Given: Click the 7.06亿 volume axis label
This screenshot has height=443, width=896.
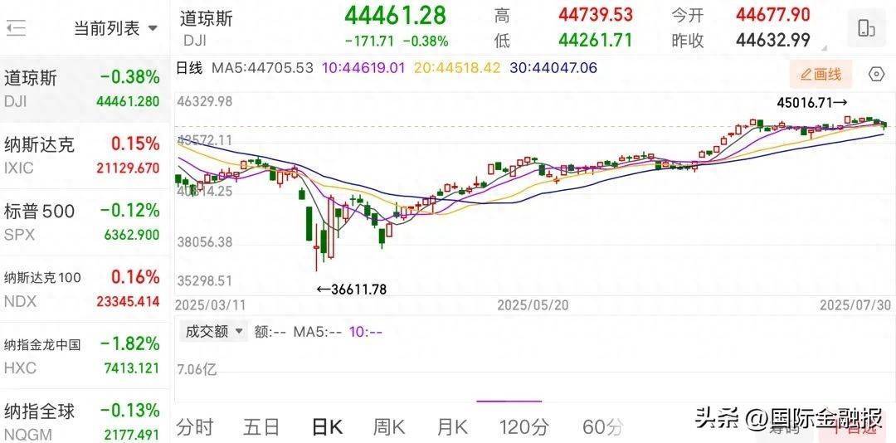Looking at the screenshot, I should click(x=196, y=370).
